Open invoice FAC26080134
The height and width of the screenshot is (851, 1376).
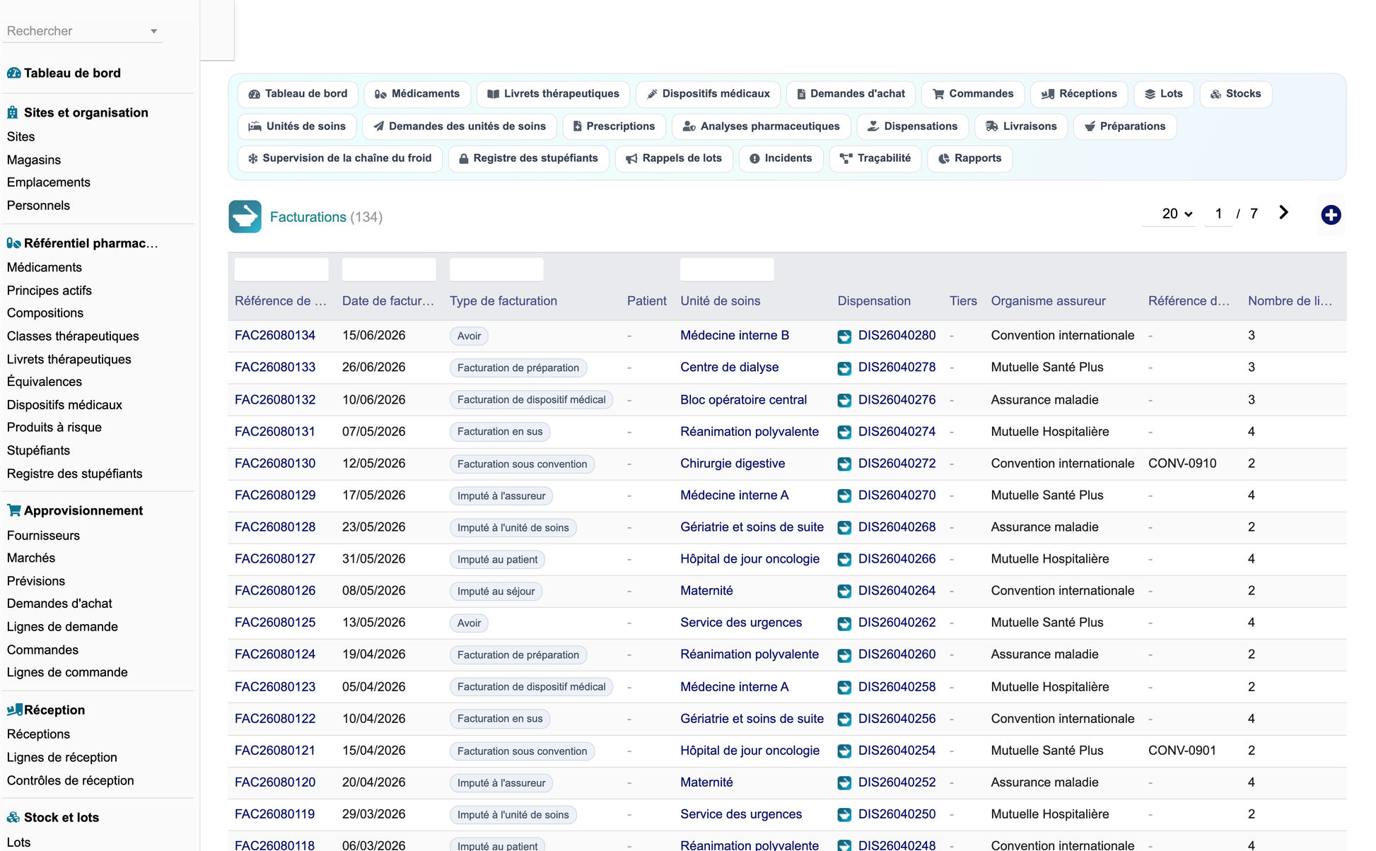275,336
